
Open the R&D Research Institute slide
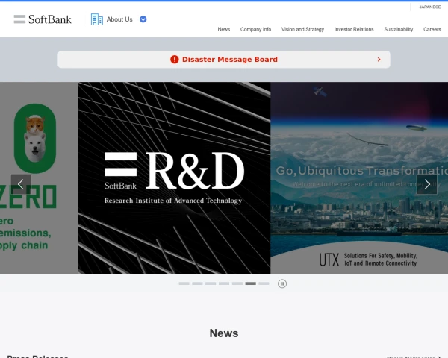click(x=174, y=178)
